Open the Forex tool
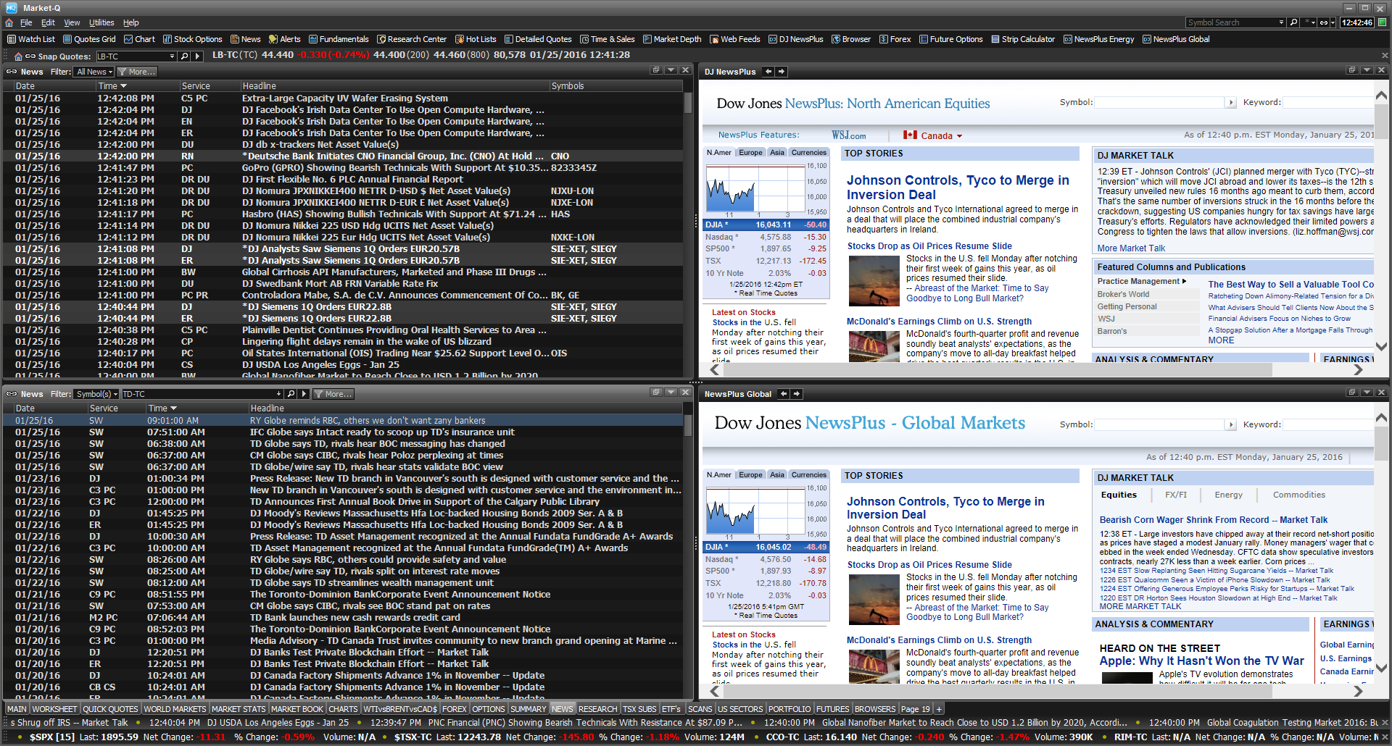Image resolution: width=1392 pixels, height=746 pixels. coord(895,39)
